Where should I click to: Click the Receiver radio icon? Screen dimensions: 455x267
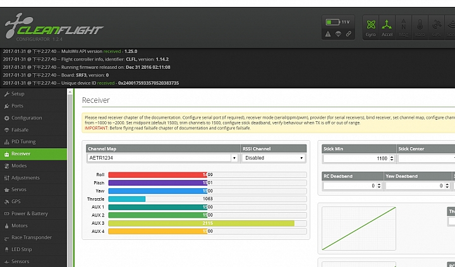(6, 154)
